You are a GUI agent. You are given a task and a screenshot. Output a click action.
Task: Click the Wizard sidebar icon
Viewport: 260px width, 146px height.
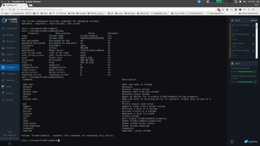point(3,99)
